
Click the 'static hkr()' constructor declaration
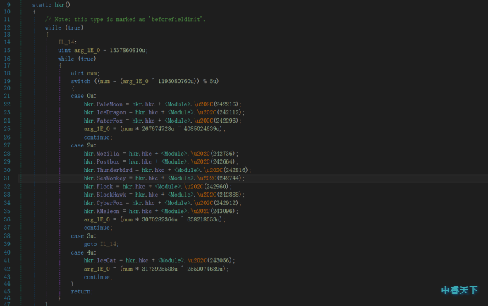click(51, 5)
